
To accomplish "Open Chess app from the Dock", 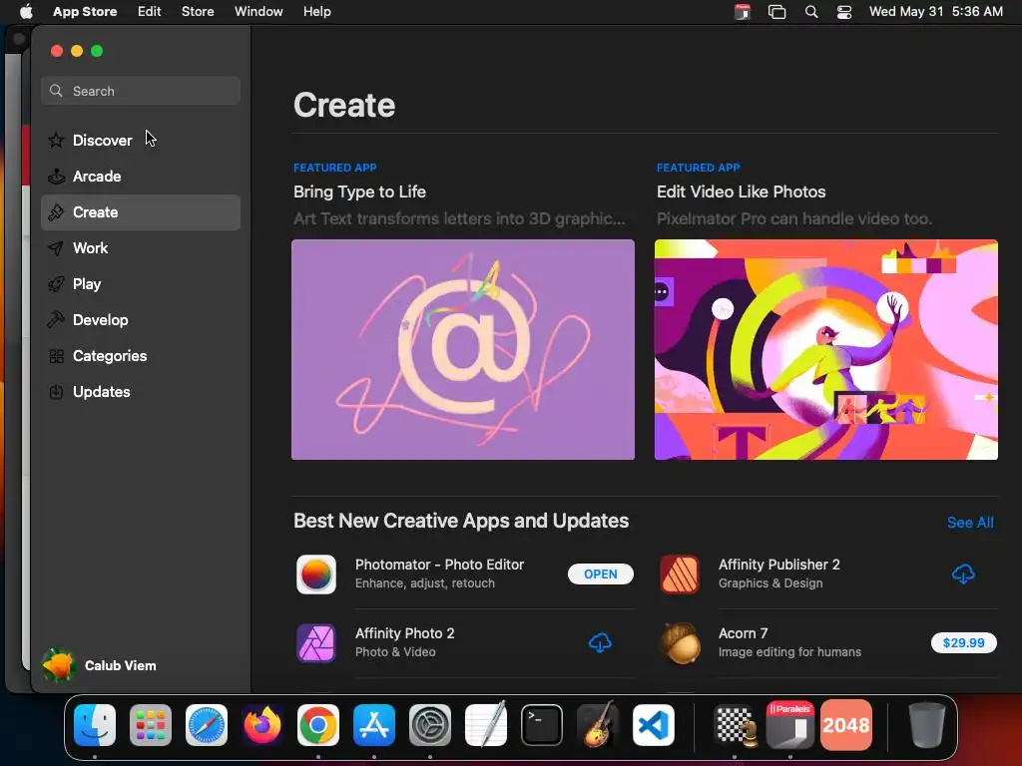I will tap(736, 725).
